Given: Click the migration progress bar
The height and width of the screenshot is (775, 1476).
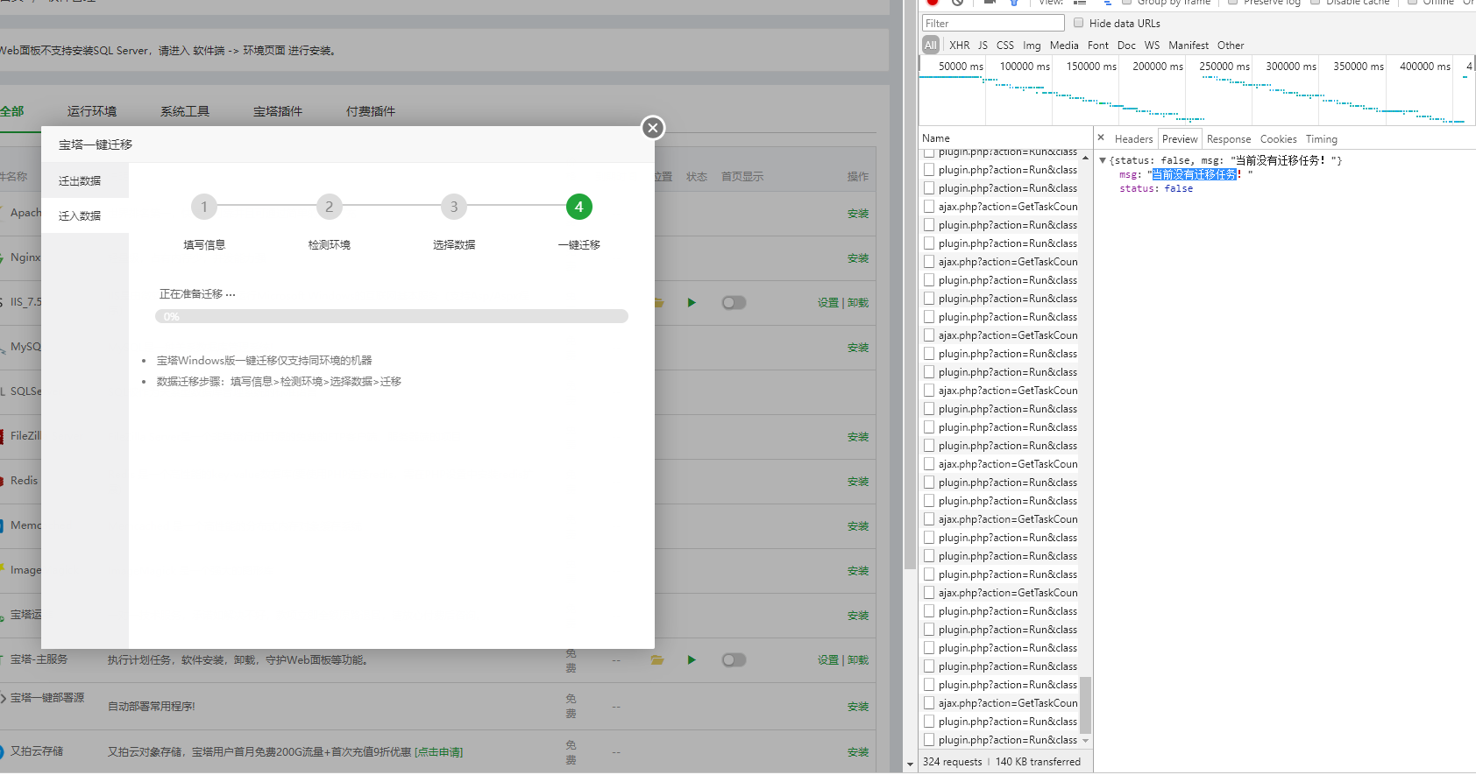Looking at the screenshot, I should (x=392, y=316).
